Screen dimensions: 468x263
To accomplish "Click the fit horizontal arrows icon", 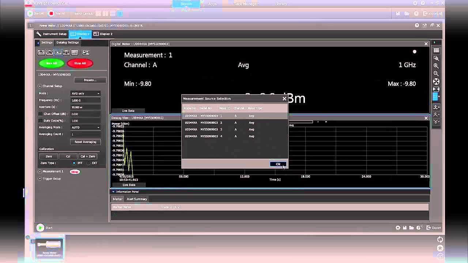I will pyautogui.click(x=436, y=89).
